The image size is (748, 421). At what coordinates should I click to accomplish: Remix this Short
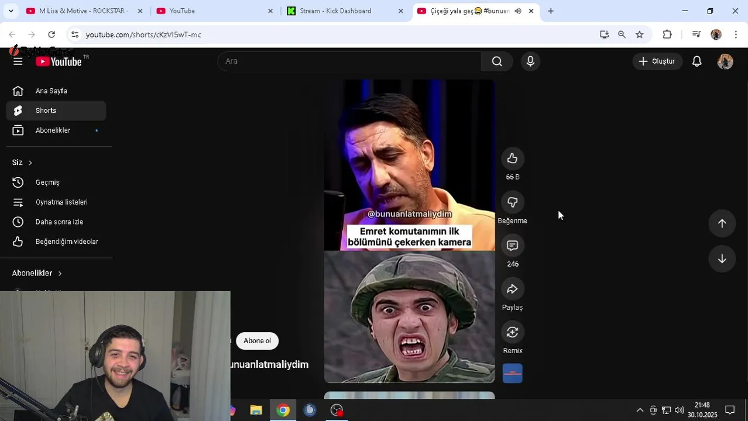(x=512, y=332)
